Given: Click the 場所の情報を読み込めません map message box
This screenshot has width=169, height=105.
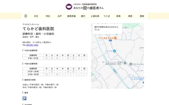Looking at the screenshot, I should [x=107, y=29].
